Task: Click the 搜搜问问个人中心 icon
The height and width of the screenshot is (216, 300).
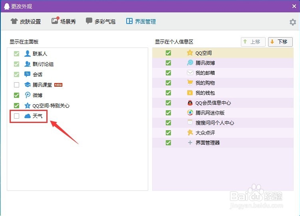Action: 190,123
